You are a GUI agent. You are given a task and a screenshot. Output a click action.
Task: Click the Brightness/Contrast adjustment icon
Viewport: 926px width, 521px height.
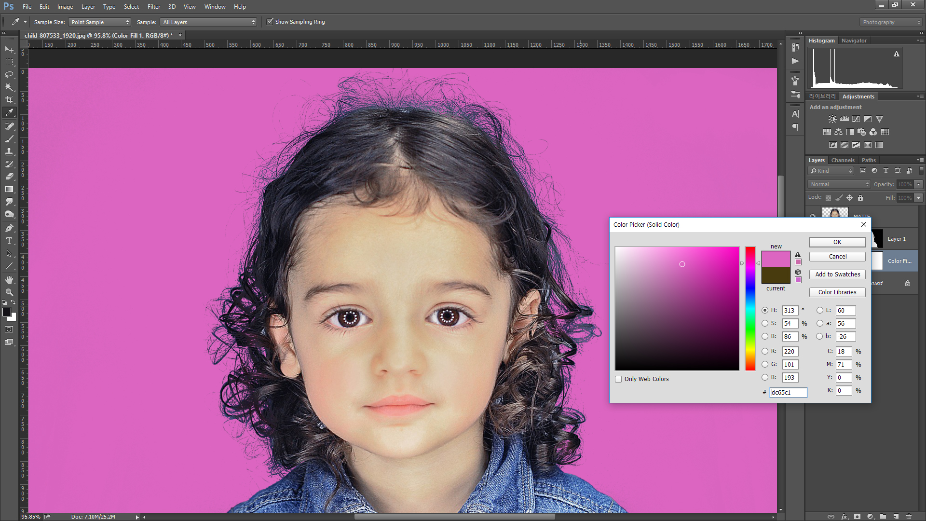[832, 119]
